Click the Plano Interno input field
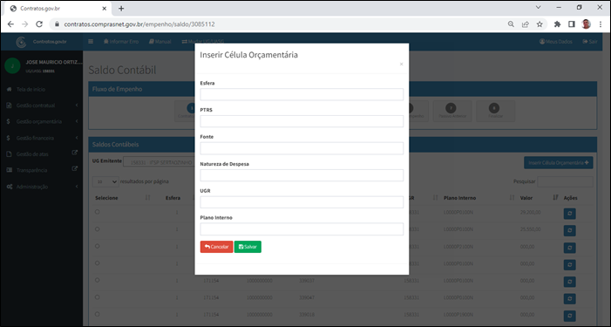Image resolution: width=611 pixels, height=327 pixels. click(x=302, y=229)
